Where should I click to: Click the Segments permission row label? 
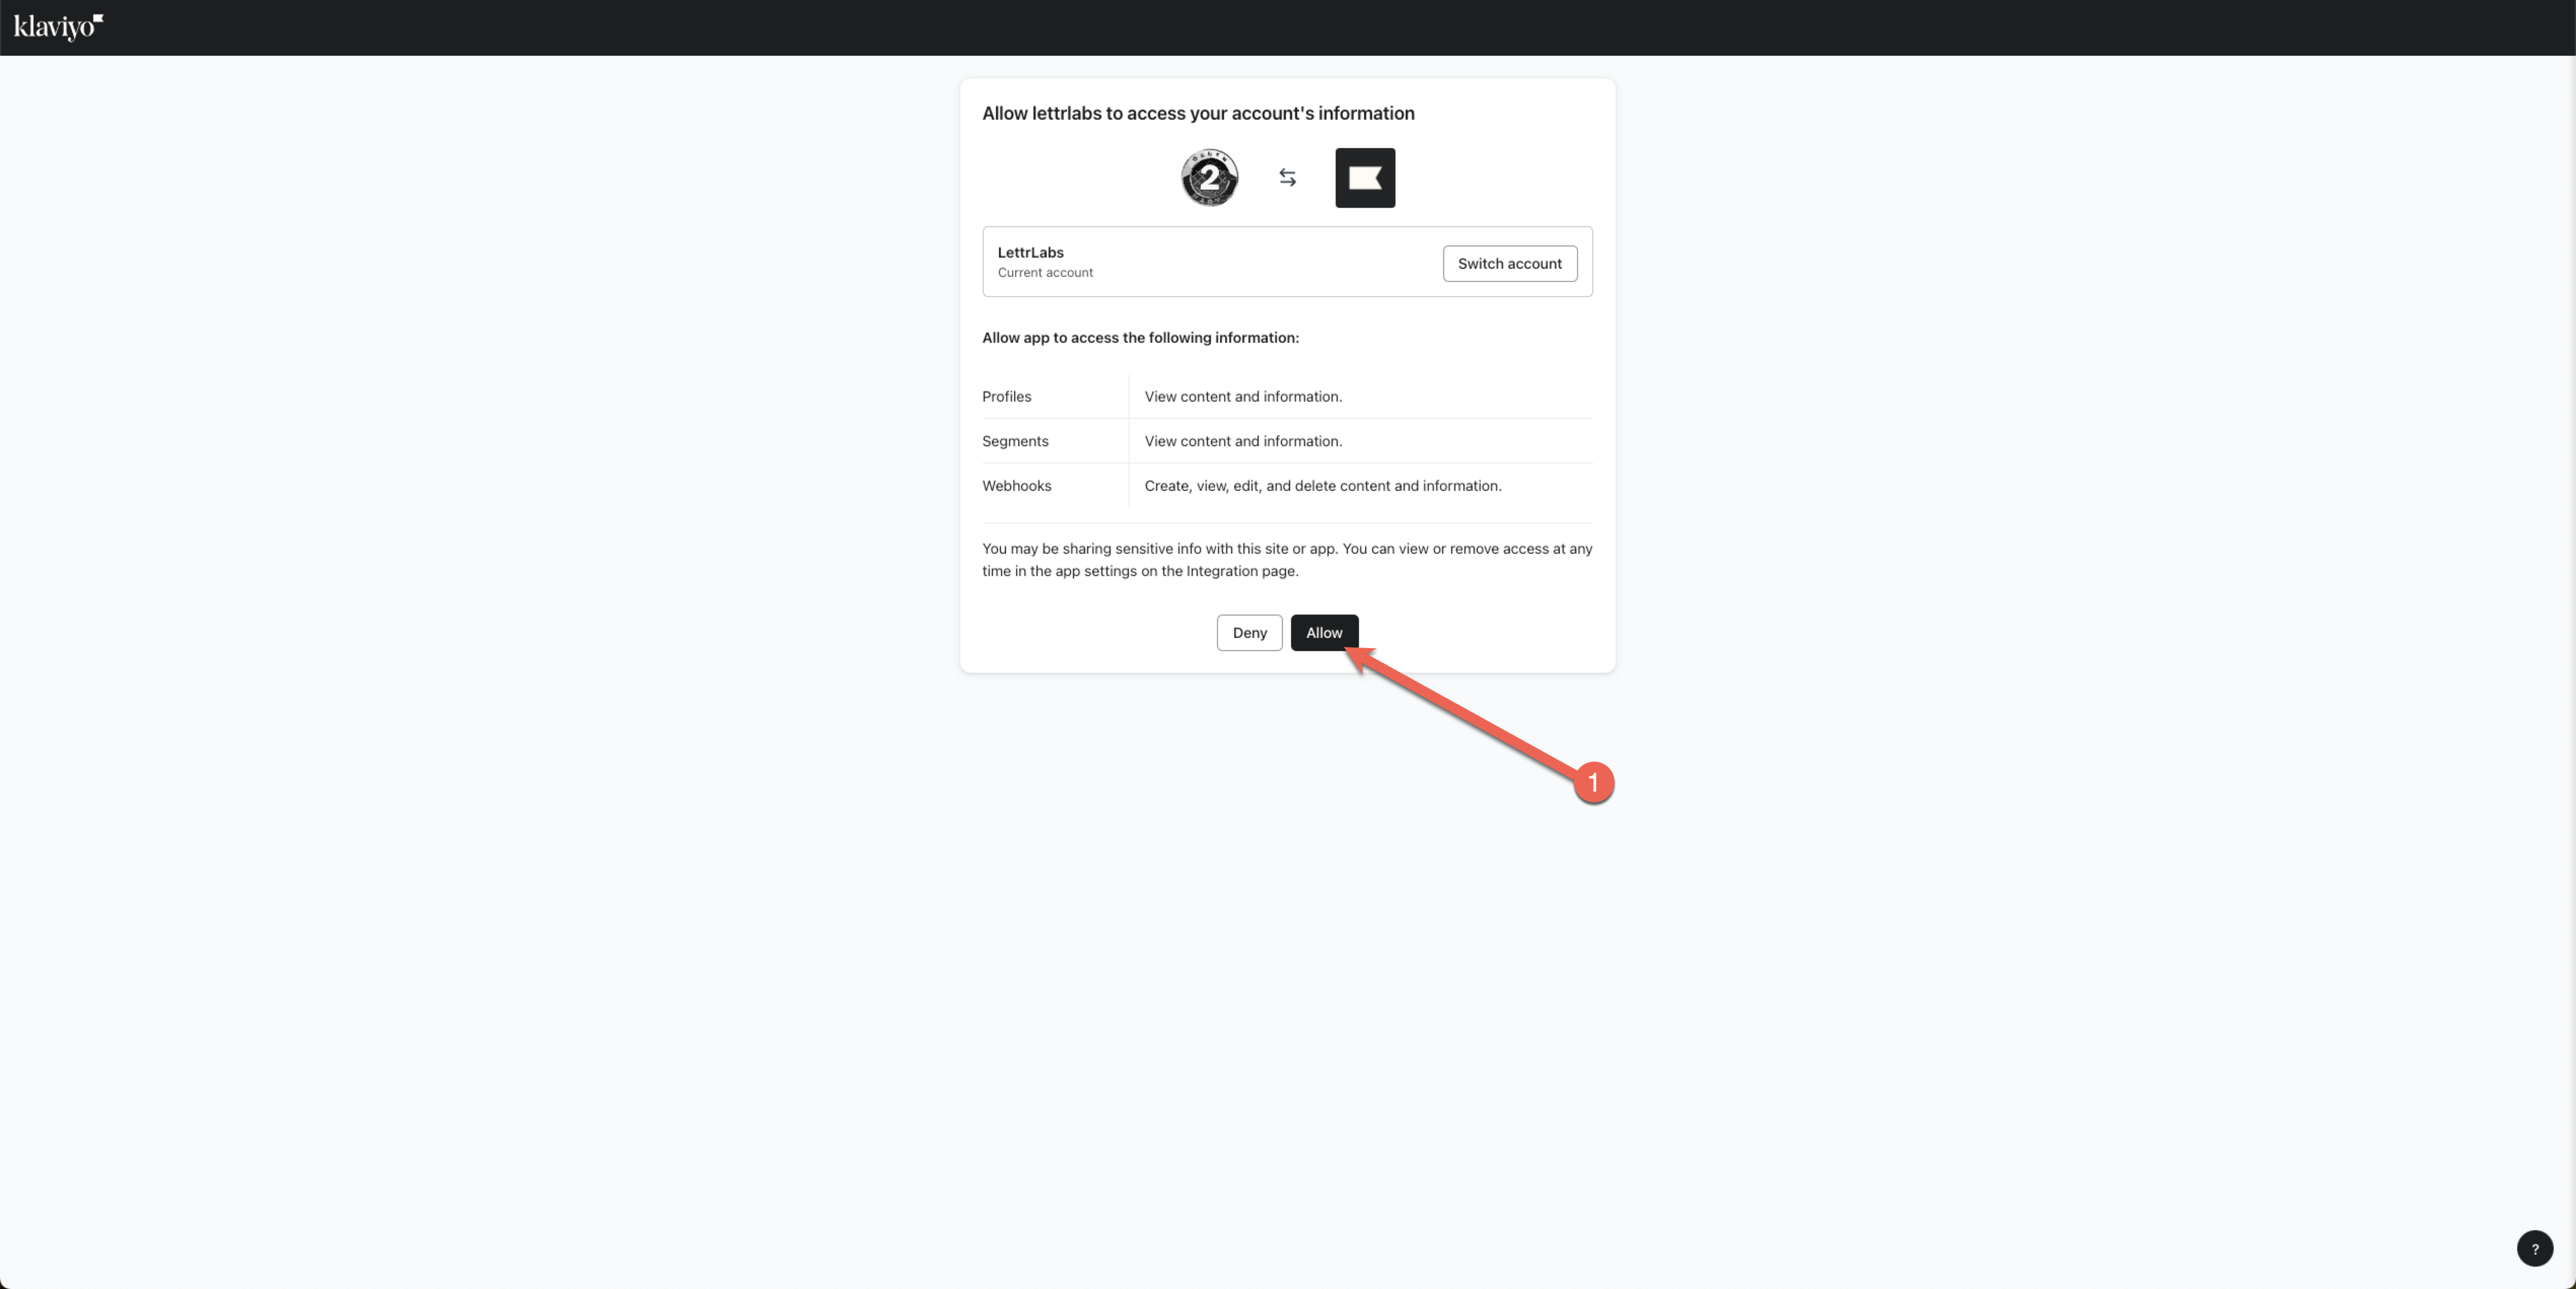pyautogui.click(x=1015, y=441)
